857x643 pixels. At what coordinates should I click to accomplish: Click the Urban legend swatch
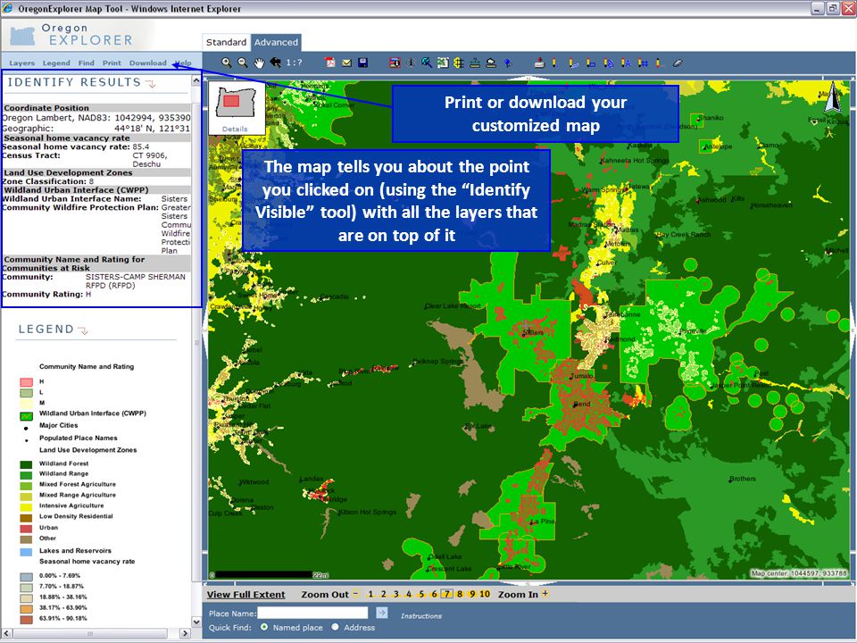coord(26,528)
